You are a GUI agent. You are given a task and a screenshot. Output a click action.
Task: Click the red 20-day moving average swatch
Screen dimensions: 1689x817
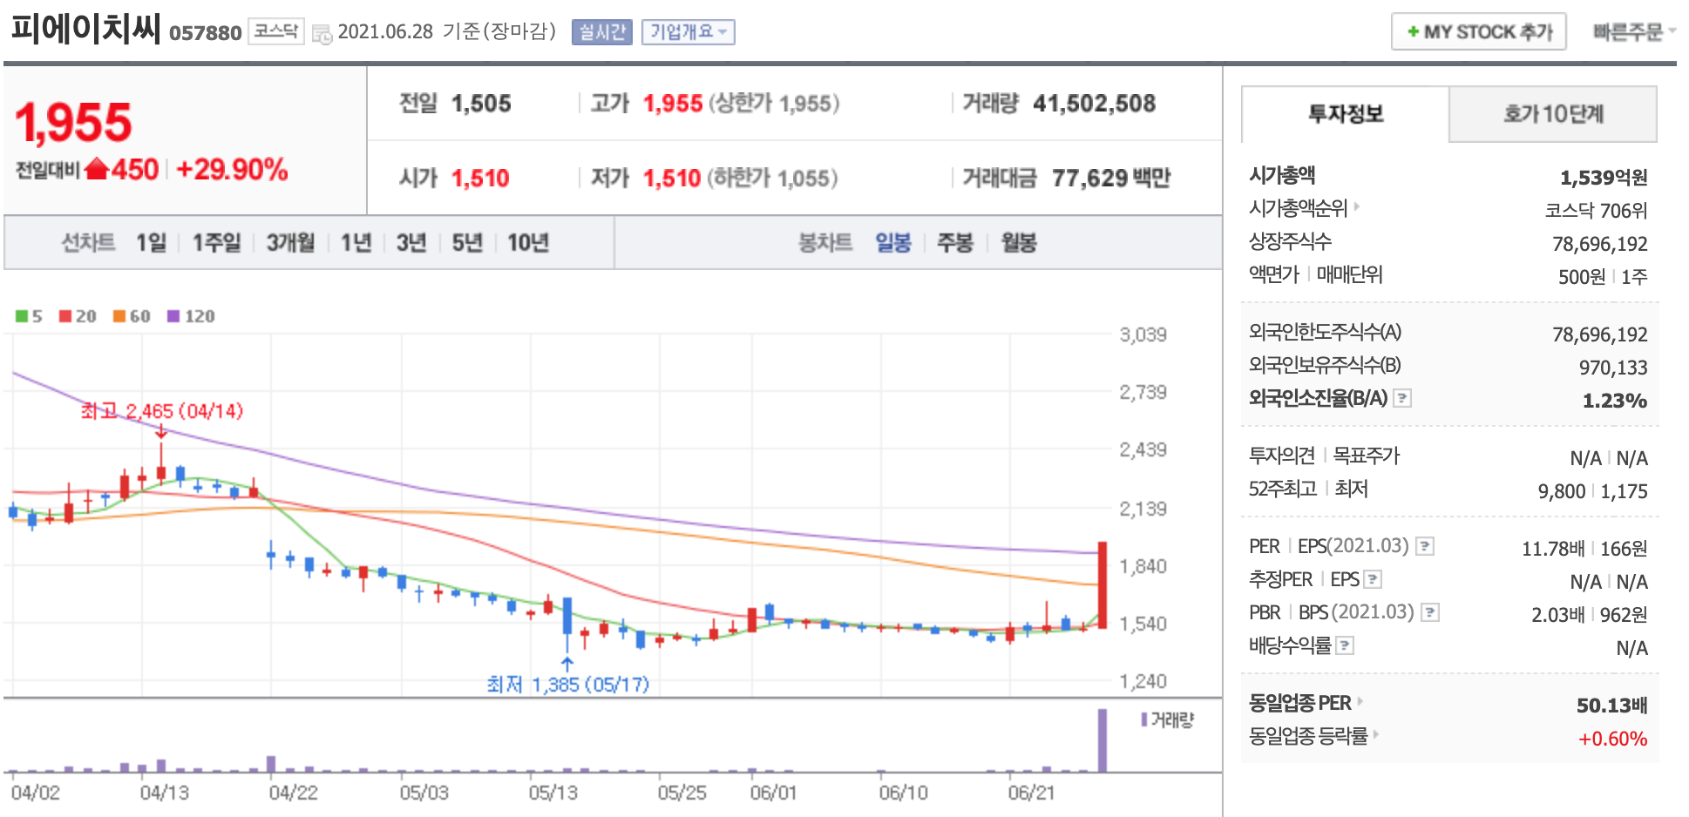pyautogui.click(x=65, y=316)
